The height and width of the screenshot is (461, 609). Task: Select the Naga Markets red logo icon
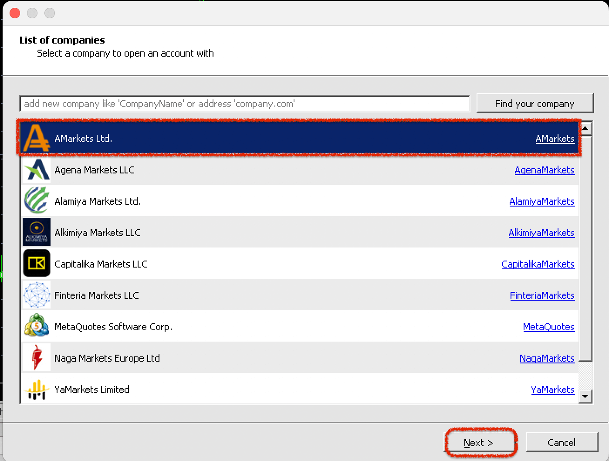click(37, 358)
